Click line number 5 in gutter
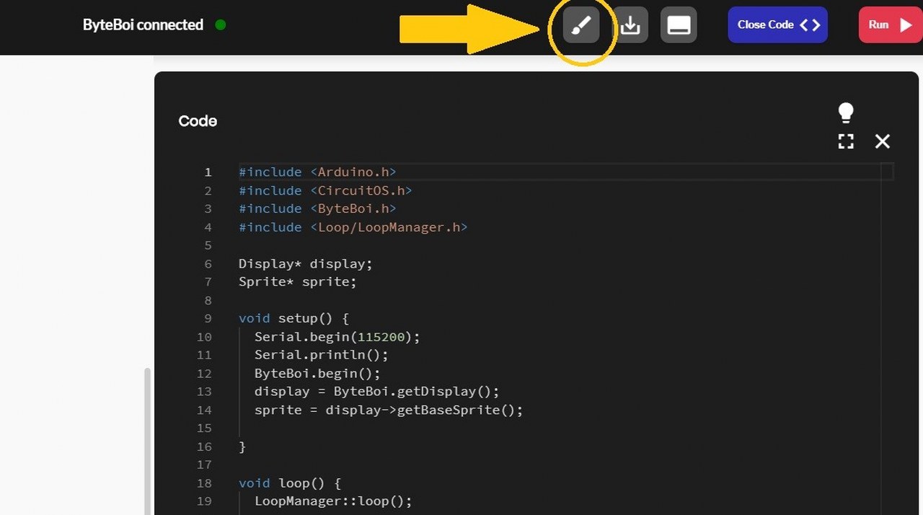Image resolution: width=923 pixels, height=515 pixels. pos(208,245)
